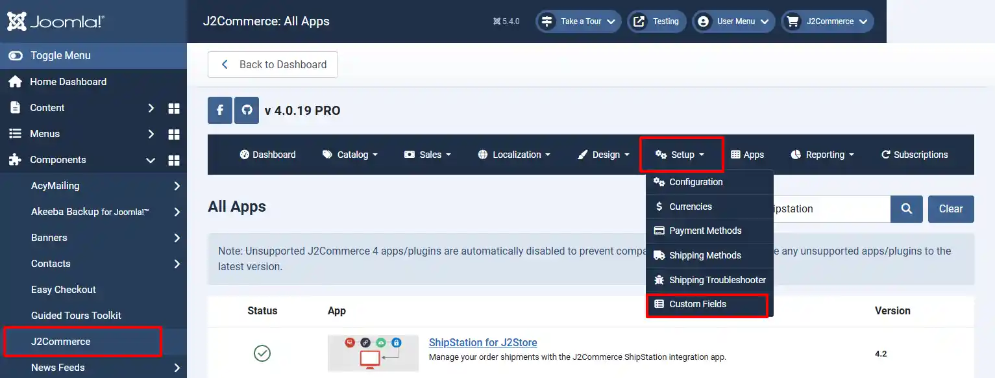This screenshot has height=378, width=995.
Task: Select Currencies from Setup menu
Action: click(x=709, y=207)
